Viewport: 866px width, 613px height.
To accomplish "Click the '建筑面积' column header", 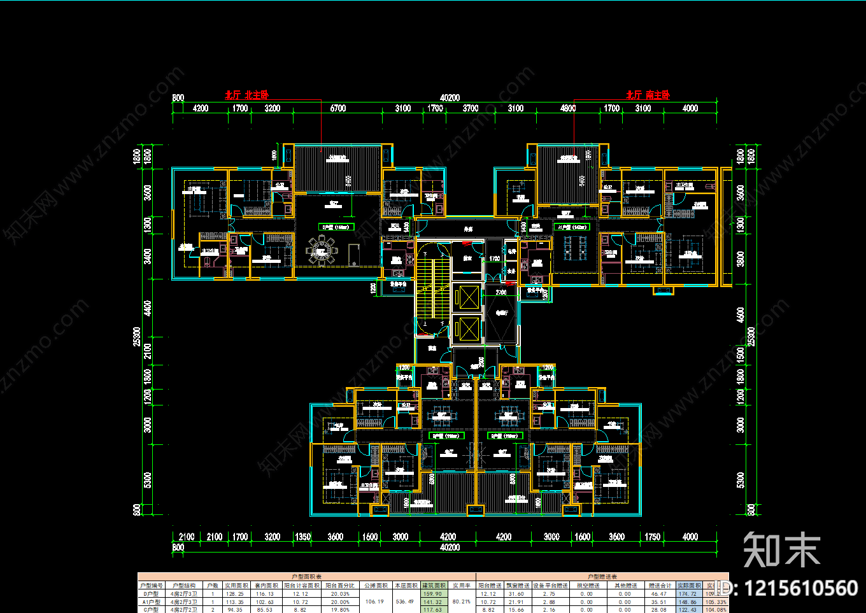I will tap(434, 586).
